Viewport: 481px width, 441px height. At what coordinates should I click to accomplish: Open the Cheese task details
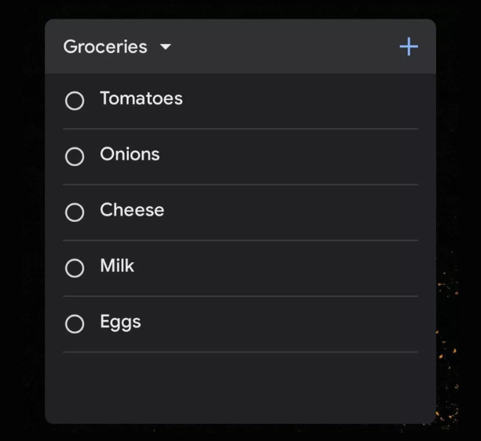click(132, 210)
